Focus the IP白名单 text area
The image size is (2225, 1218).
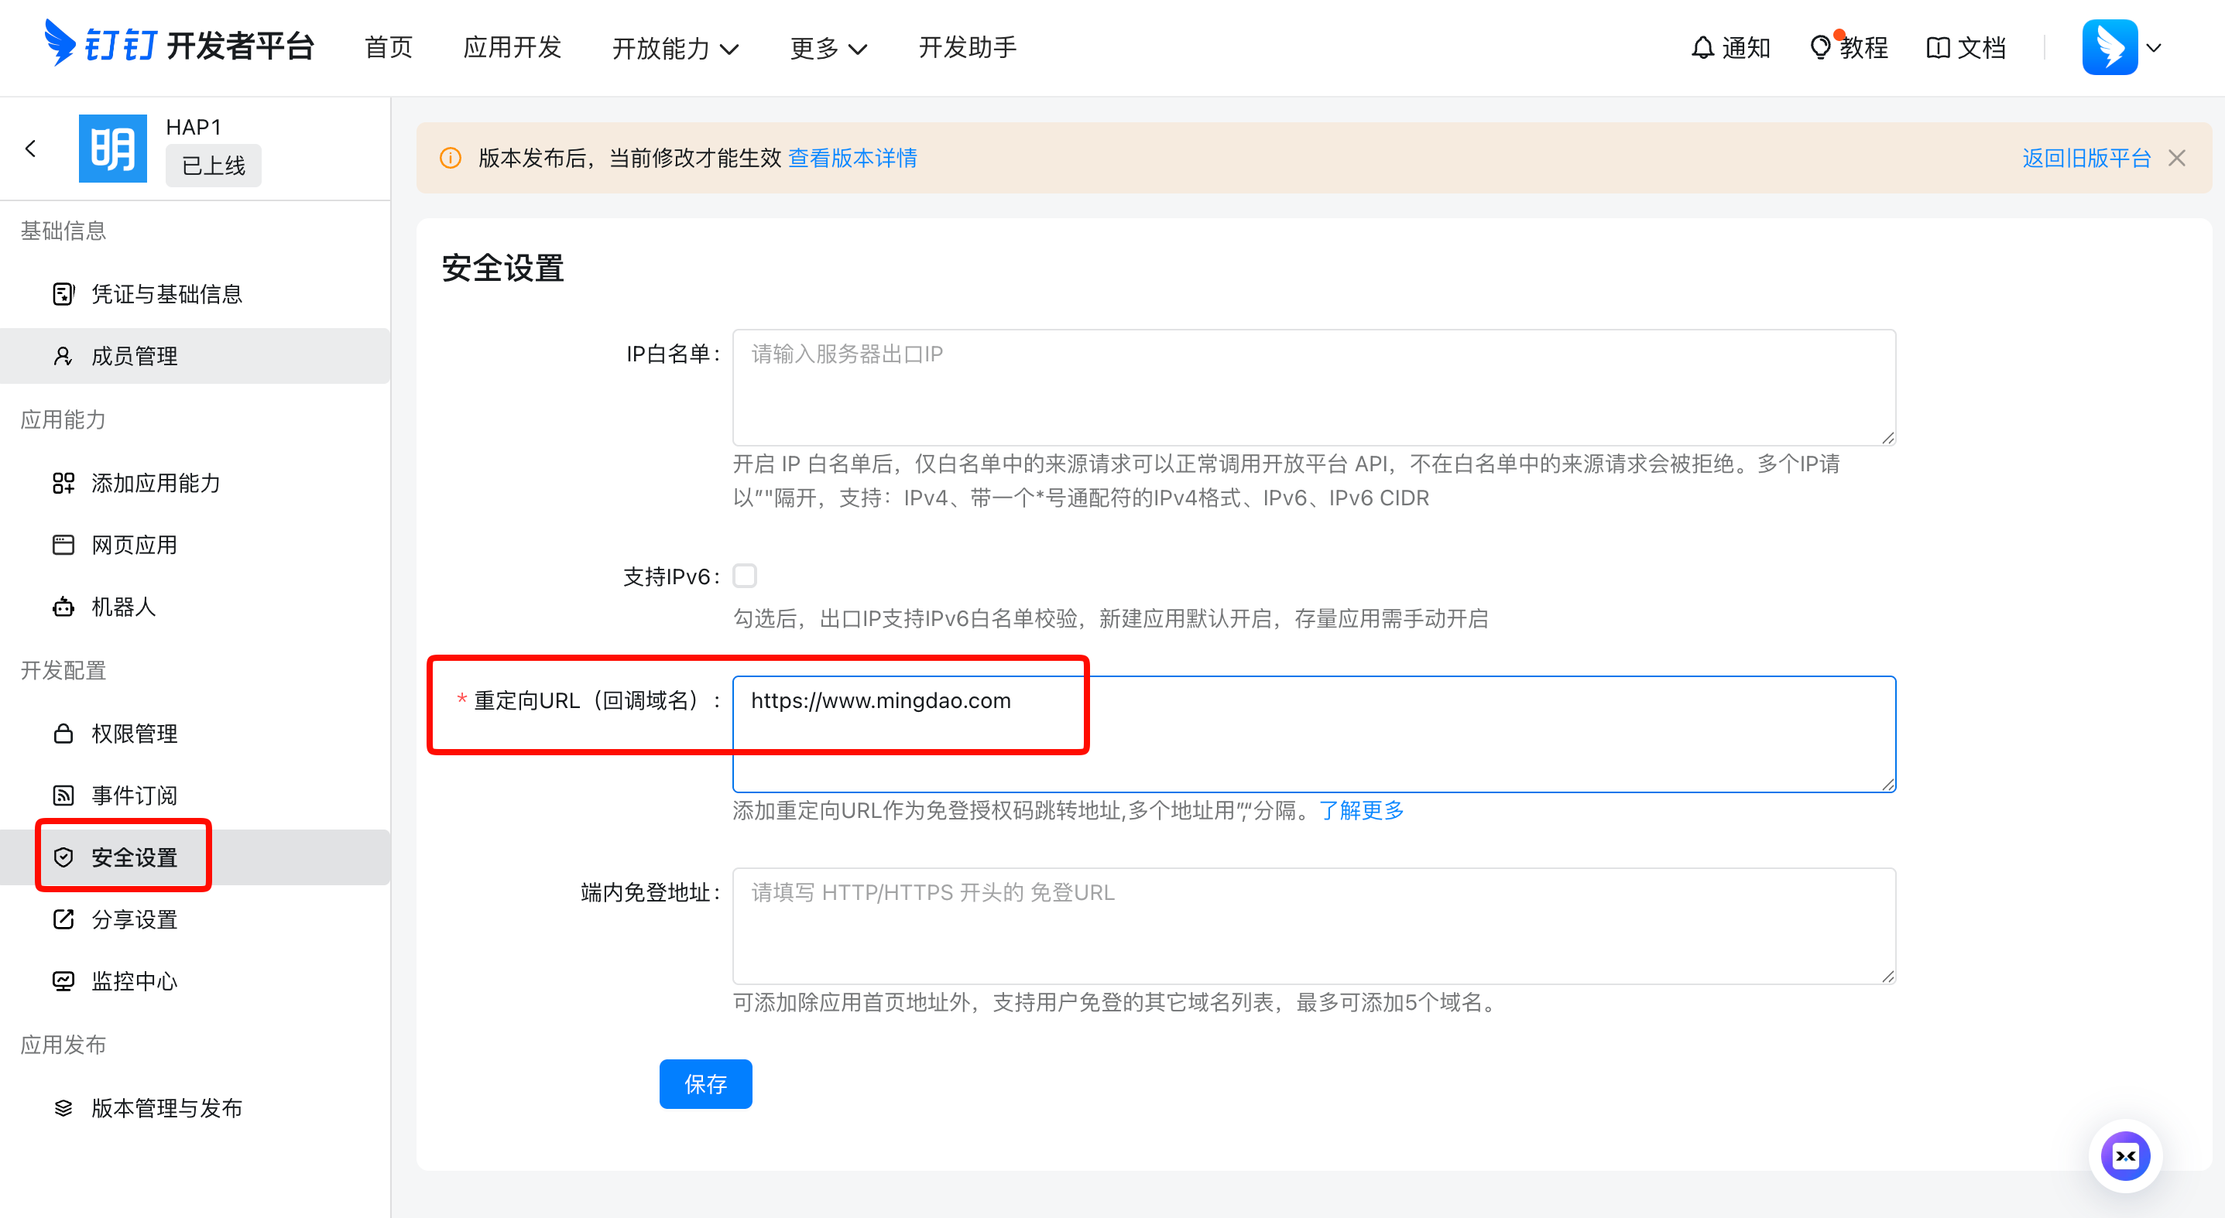click(1314, 388)
